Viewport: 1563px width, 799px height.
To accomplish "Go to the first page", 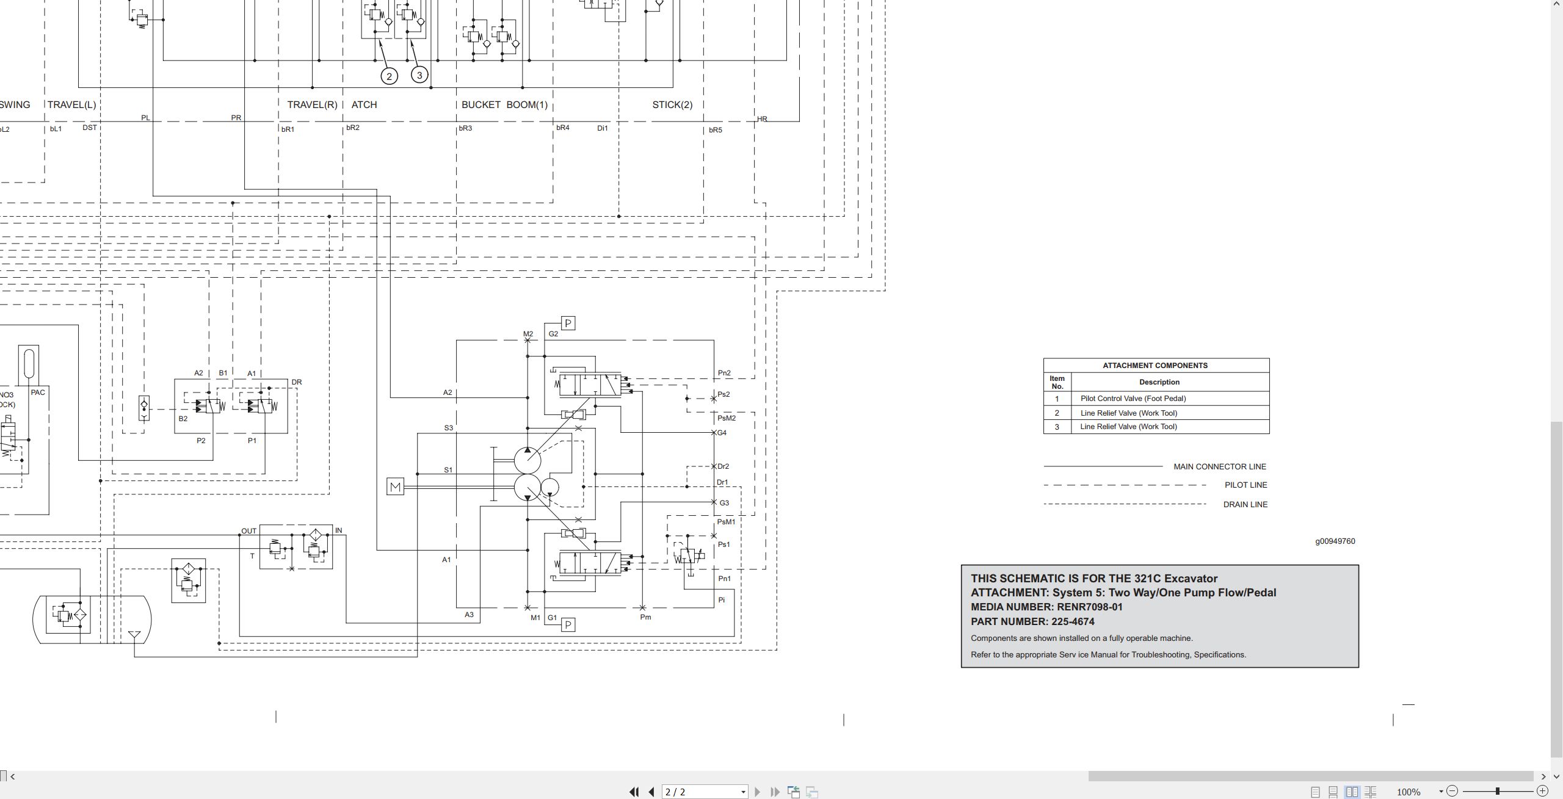I will [x=634, y=792].
